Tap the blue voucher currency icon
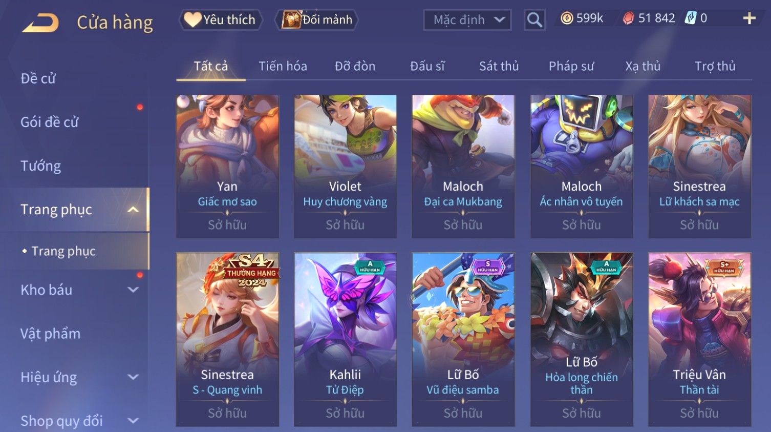771x432 pixels. pyautogui.click(x=691, y=18)
